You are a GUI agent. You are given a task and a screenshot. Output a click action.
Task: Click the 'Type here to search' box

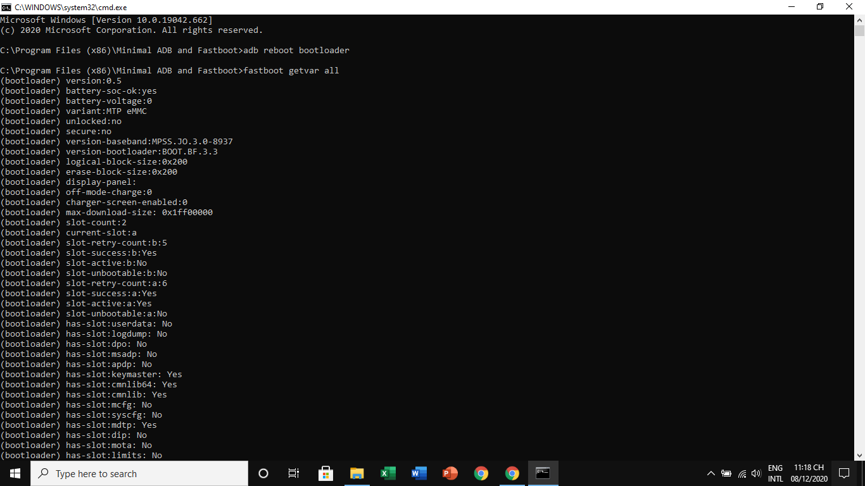click(x=139, y=473)
